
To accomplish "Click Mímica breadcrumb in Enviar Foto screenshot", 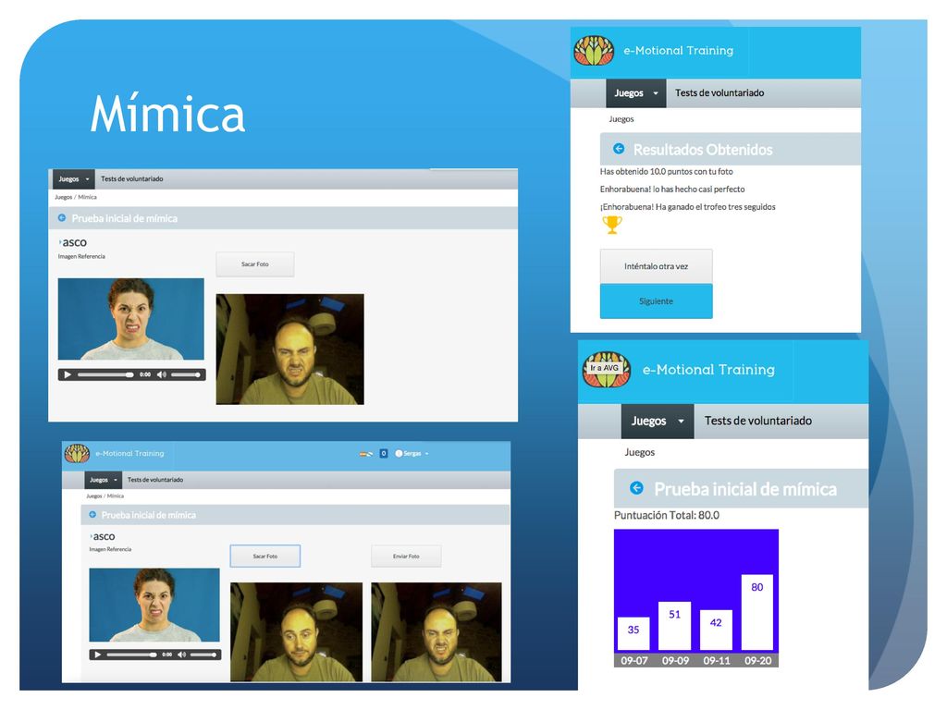I will [x=116, y=496].
